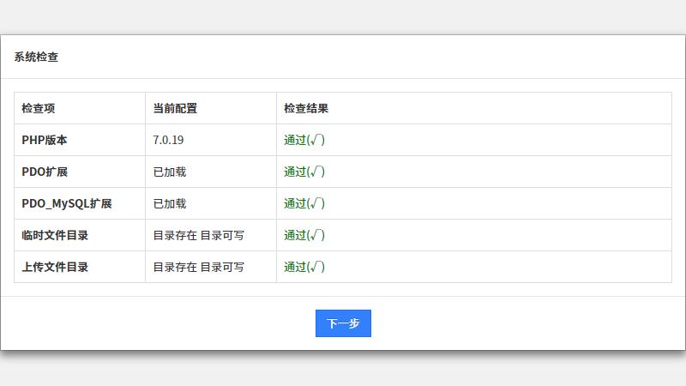The width and height of the screenshot is (686, 386).
Task: Click 已加载 in the PDO_MySQL扩展 row
Action: click(170, 203)
